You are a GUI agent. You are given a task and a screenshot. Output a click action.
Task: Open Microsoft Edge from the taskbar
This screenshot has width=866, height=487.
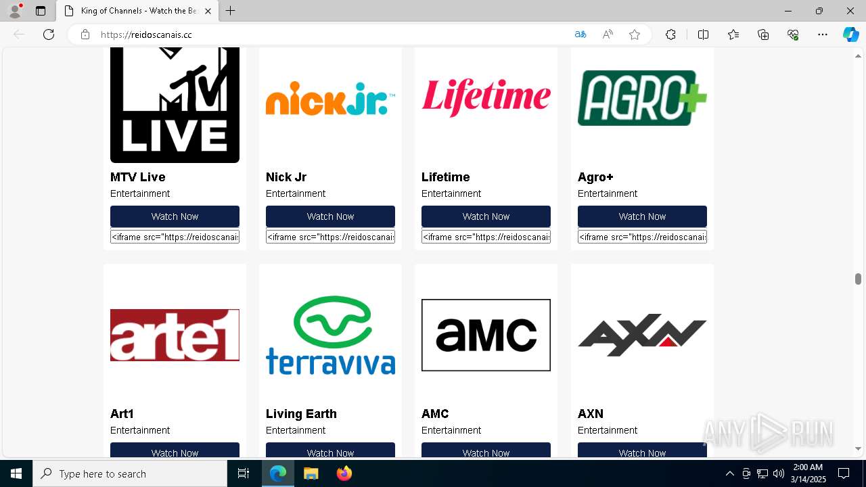[x=278, y=473]
